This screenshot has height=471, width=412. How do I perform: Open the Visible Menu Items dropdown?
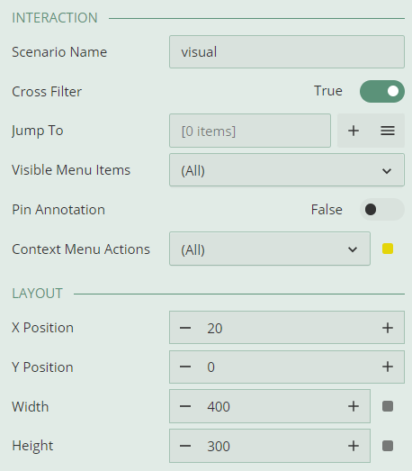click(x=287, y=170)
